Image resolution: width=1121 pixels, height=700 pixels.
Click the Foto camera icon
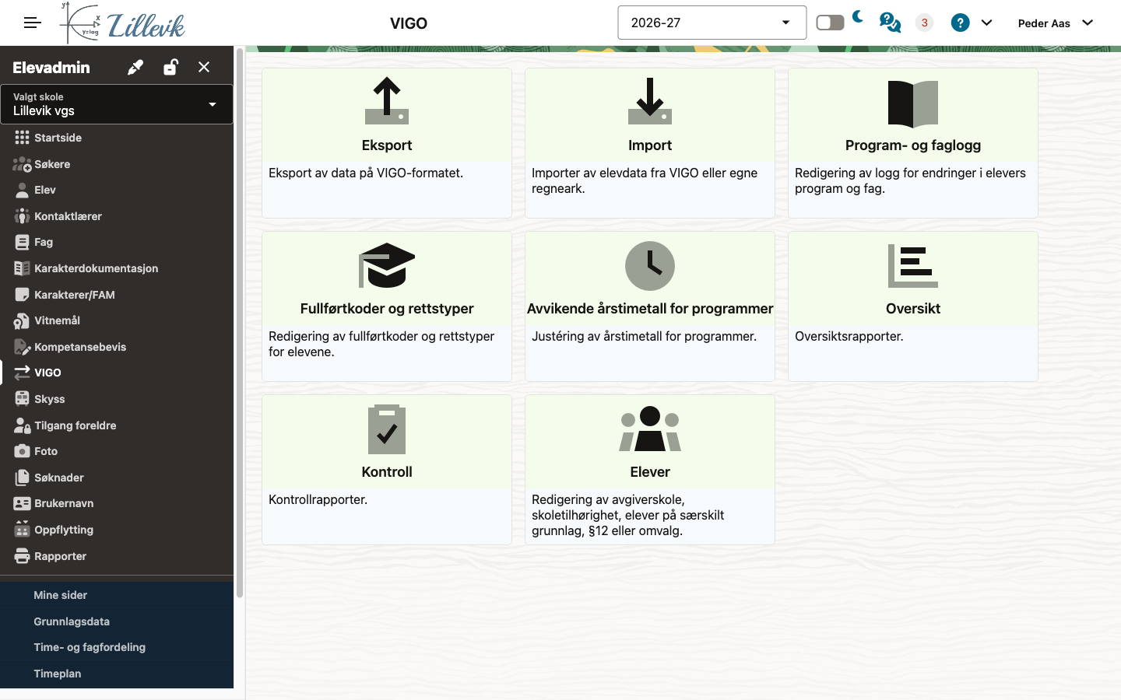(22, 451)
